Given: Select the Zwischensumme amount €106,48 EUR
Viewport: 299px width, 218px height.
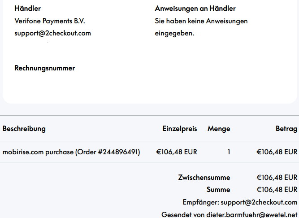Looking at the screenshot, I should tap(277, 177).
